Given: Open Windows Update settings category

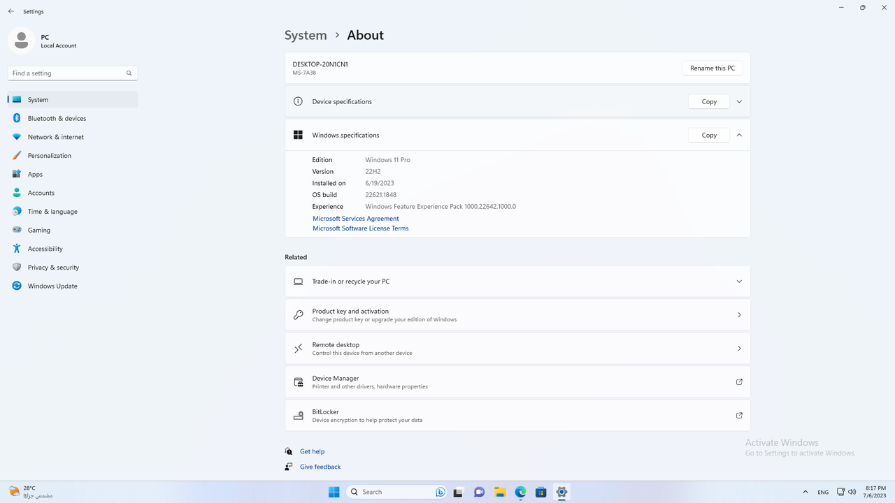Looking at the screenshot, I should [x=73, y=286].
